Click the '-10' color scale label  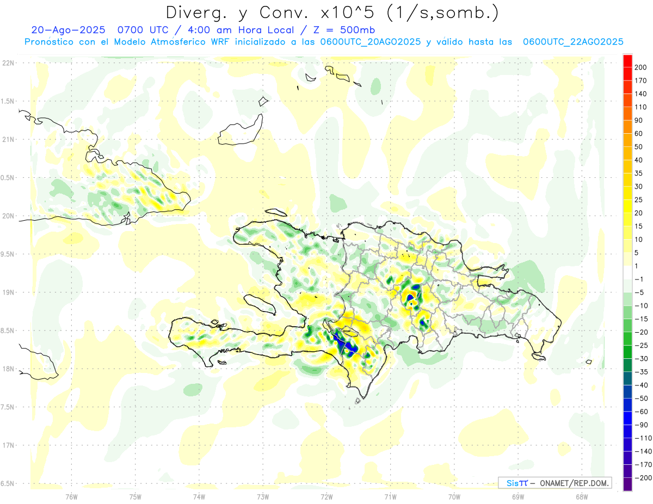point(643,306)
